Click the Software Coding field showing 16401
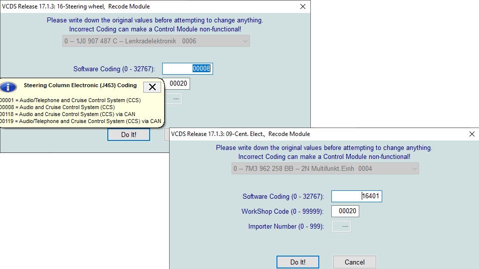The image size is (479, 269). [x=357, y=196]
